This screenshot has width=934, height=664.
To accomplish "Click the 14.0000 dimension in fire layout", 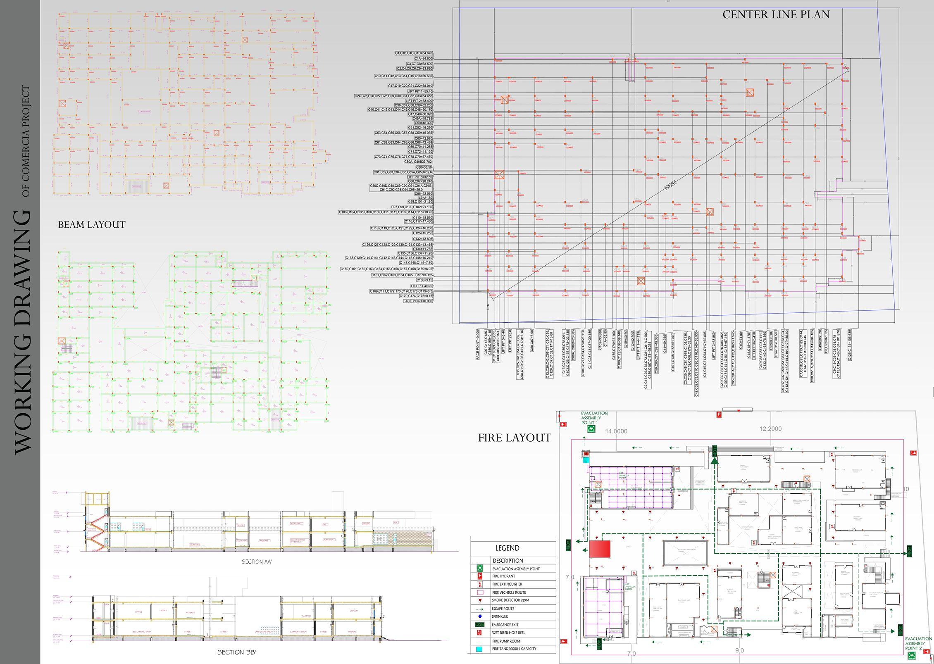I will (616, 431).
